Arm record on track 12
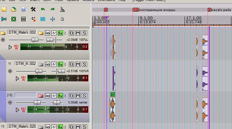The height and width of the screenshot is (129, 232). click(x=10, y=102)
